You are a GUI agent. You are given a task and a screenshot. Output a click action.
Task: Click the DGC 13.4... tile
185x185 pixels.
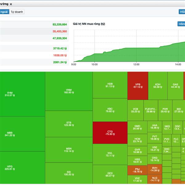pos(178,127)
